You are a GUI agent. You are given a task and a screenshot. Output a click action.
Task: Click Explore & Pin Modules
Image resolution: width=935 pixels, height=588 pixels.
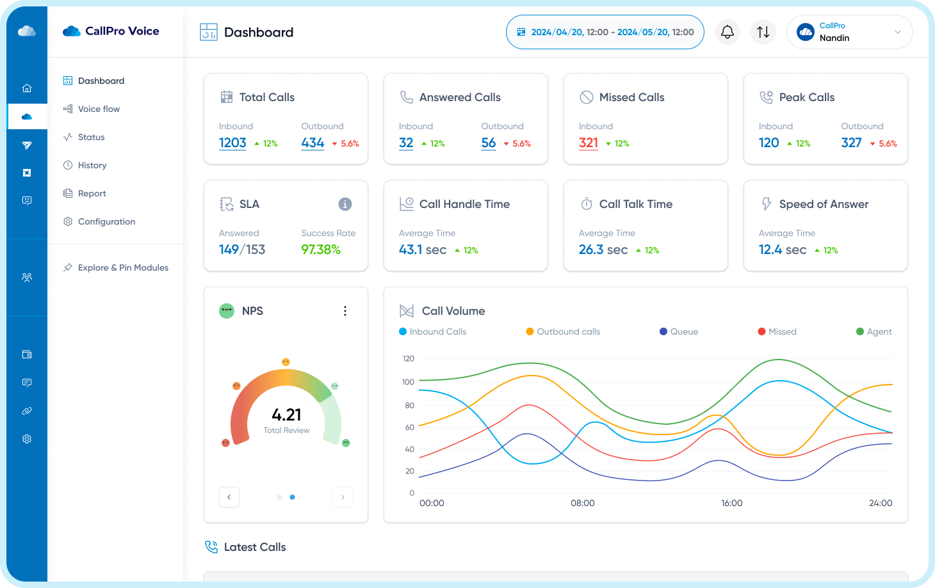coord(116,267)
